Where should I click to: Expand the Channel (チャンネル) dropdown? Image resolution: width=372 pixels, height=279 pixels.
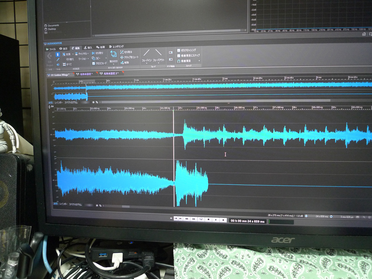point(88,54)
